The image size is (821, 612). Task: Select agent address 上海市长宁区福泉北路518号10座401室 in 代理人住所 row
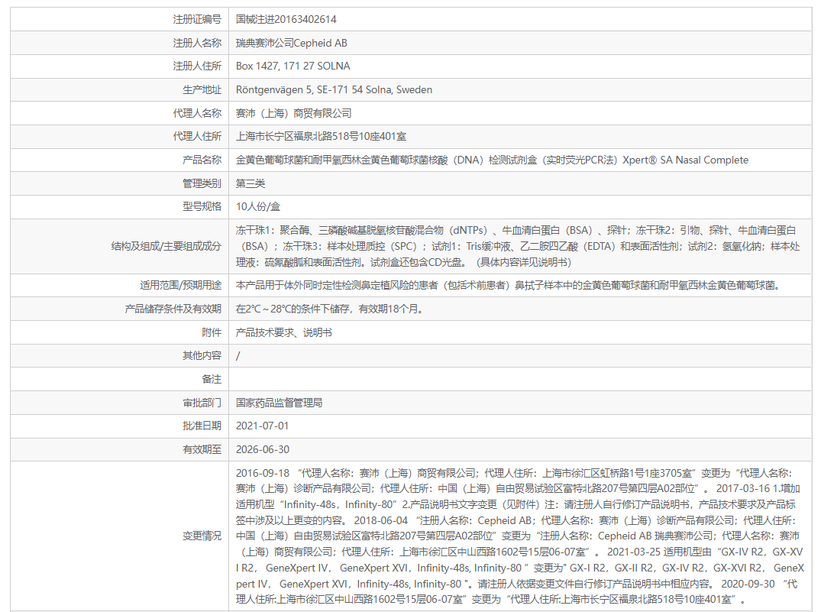(321, 136)
